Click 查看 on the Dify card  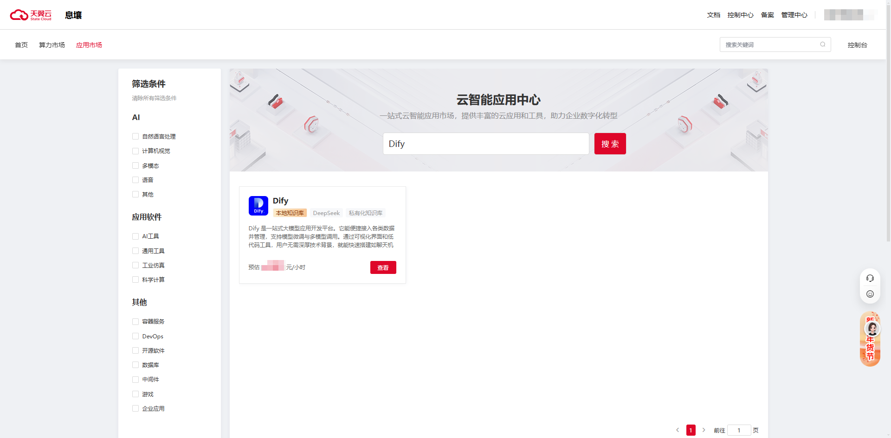[383, 267]
